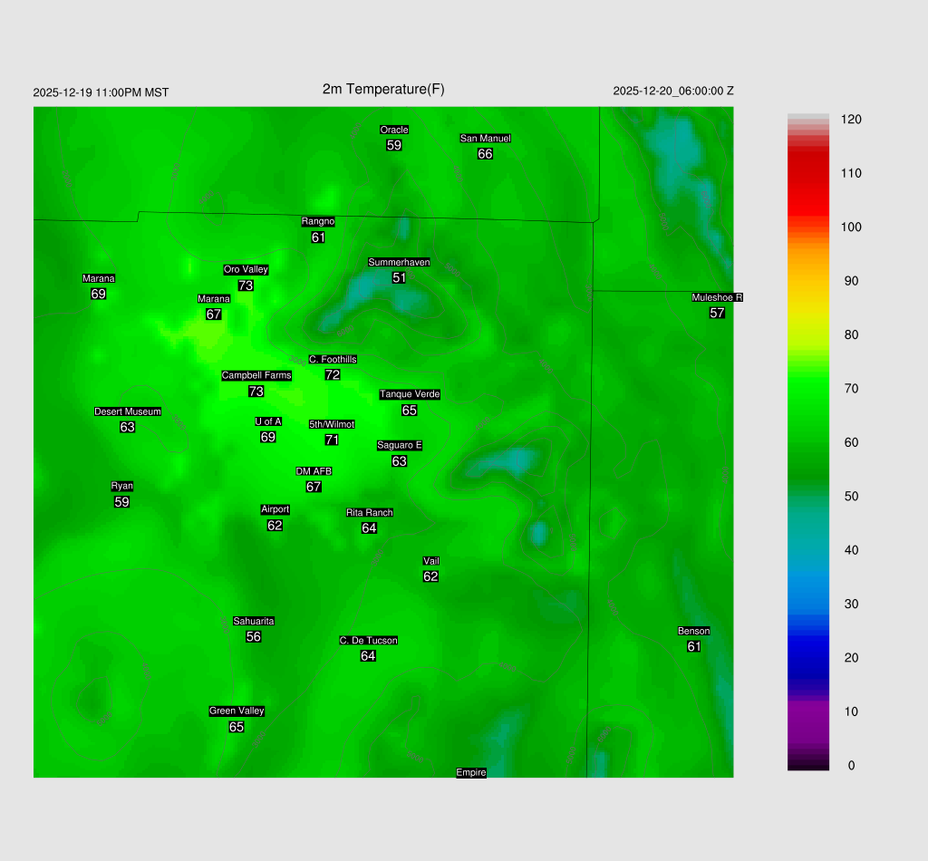Image resolution: width=928 pixels, height=861 pixels.
Task: Click the Campbell Farms station label
Action: point(256,375)
